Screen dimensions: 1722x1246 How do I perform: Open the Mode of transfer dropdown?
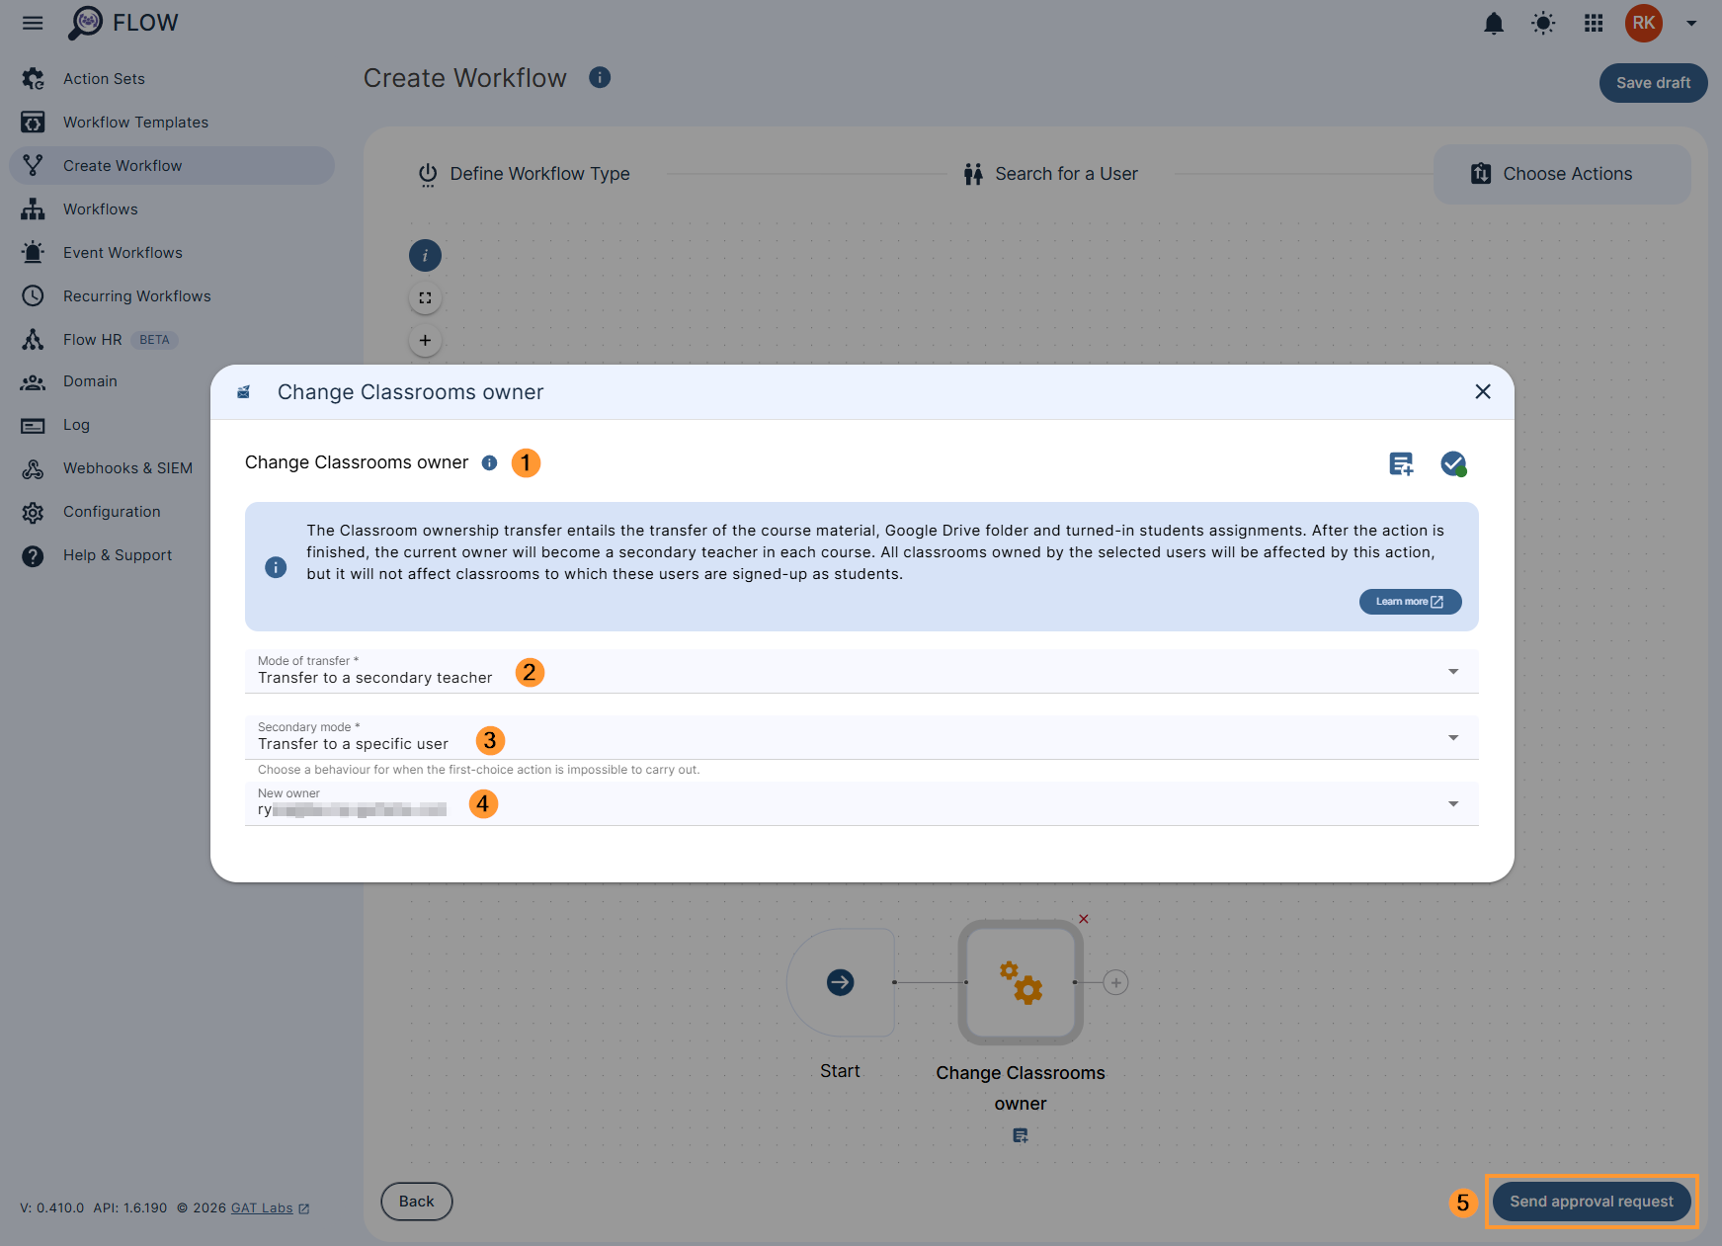click(x=1452, y=671)
